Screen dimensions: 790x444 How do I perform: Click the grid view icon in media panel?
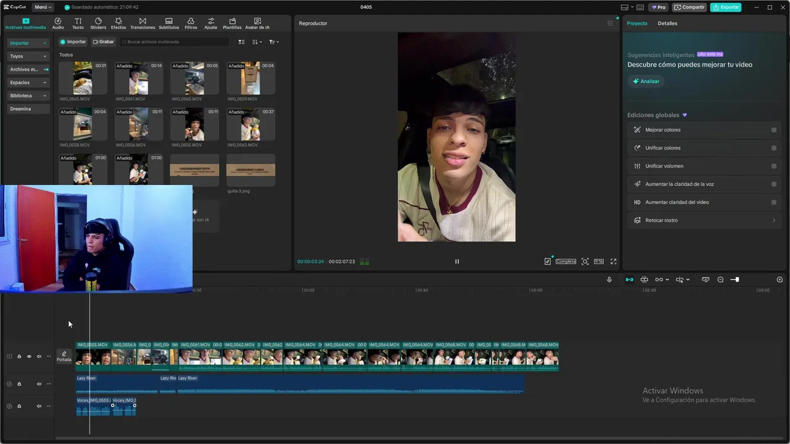[x=241, y=42]
